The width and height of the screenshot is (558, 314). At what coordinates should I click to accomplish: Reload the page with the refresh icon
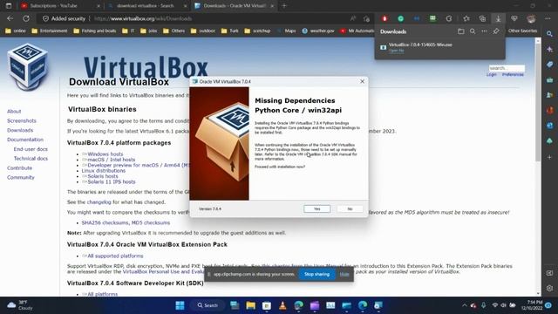pos(26,18)
